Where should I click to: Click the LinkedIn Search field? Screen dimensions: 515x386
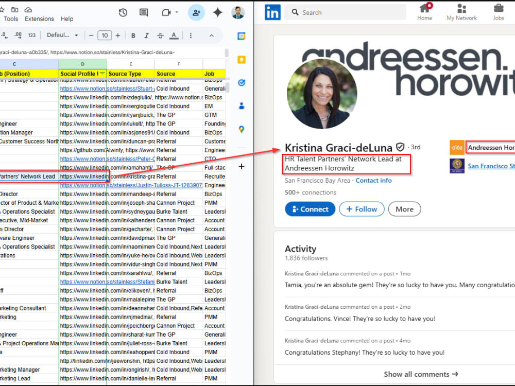point(345,12)
